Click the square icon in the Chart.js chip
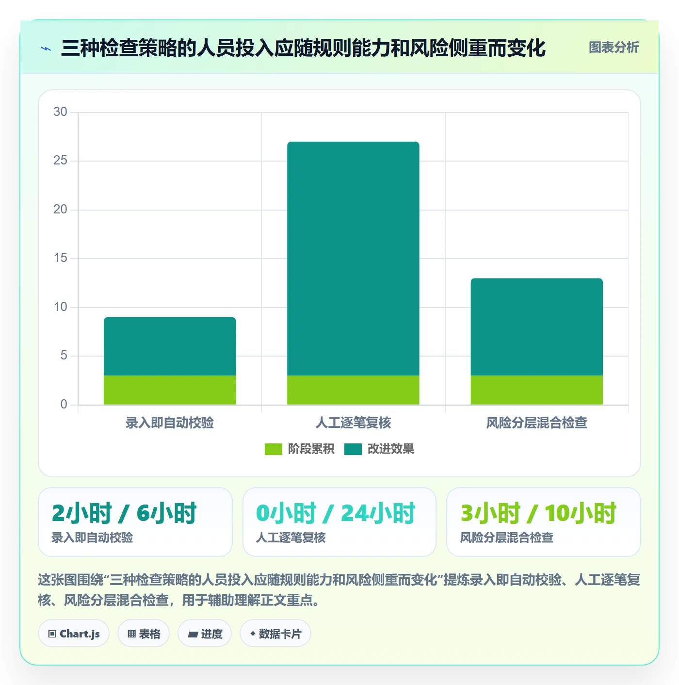The width and height of the screenshot is (679, 685). 52,634
